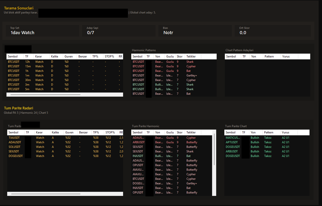
Task: Click STOP% header in top results table
Action: tap(110, 56)
